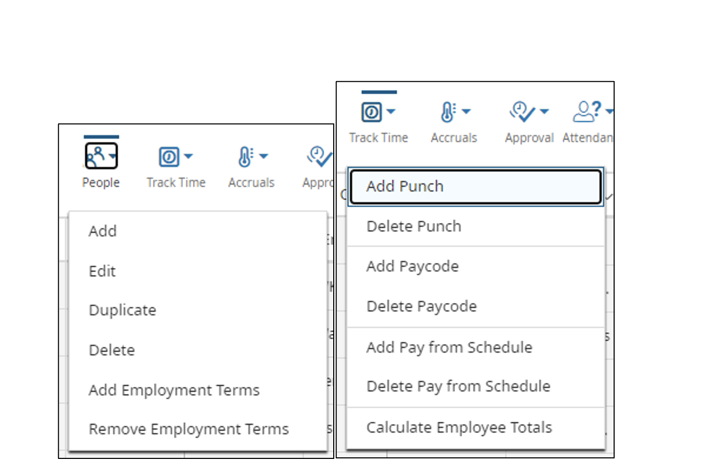702x472 pixels.
Task: Click Add Employment Terms option
Action: (x=174, y=390)
